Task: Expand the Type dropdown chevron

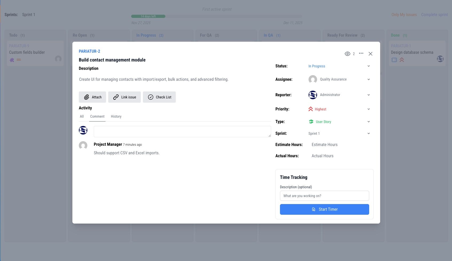Action: pyautogui.click(x=368, y=122)
